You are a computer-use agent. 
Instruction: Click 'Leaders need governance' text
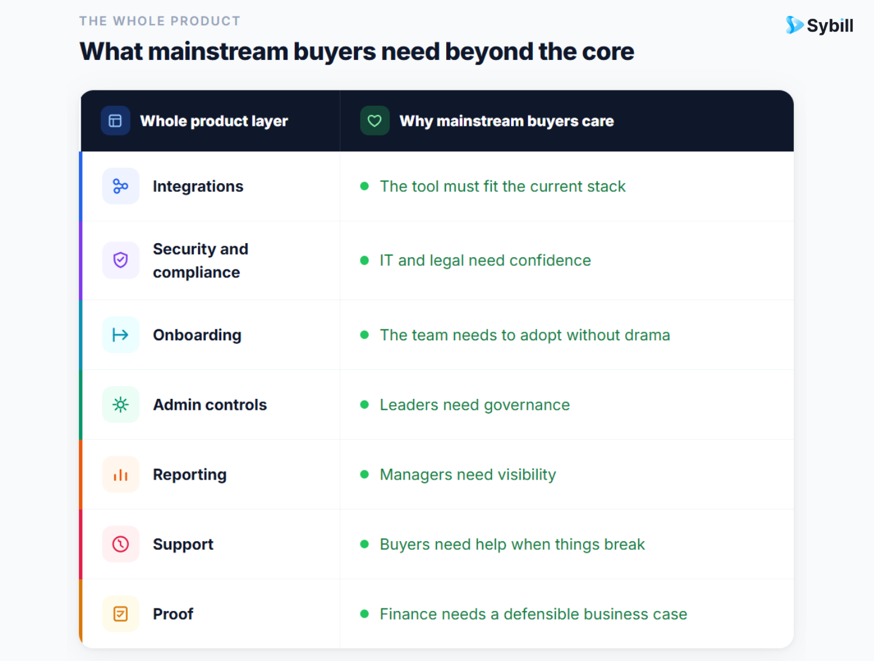(475, 405)
